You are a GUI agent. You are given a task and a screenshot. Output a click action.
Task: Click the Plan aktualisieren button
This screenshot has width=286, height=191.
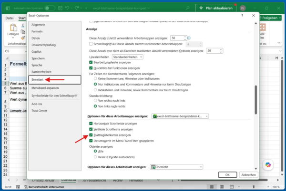(216, 8)
